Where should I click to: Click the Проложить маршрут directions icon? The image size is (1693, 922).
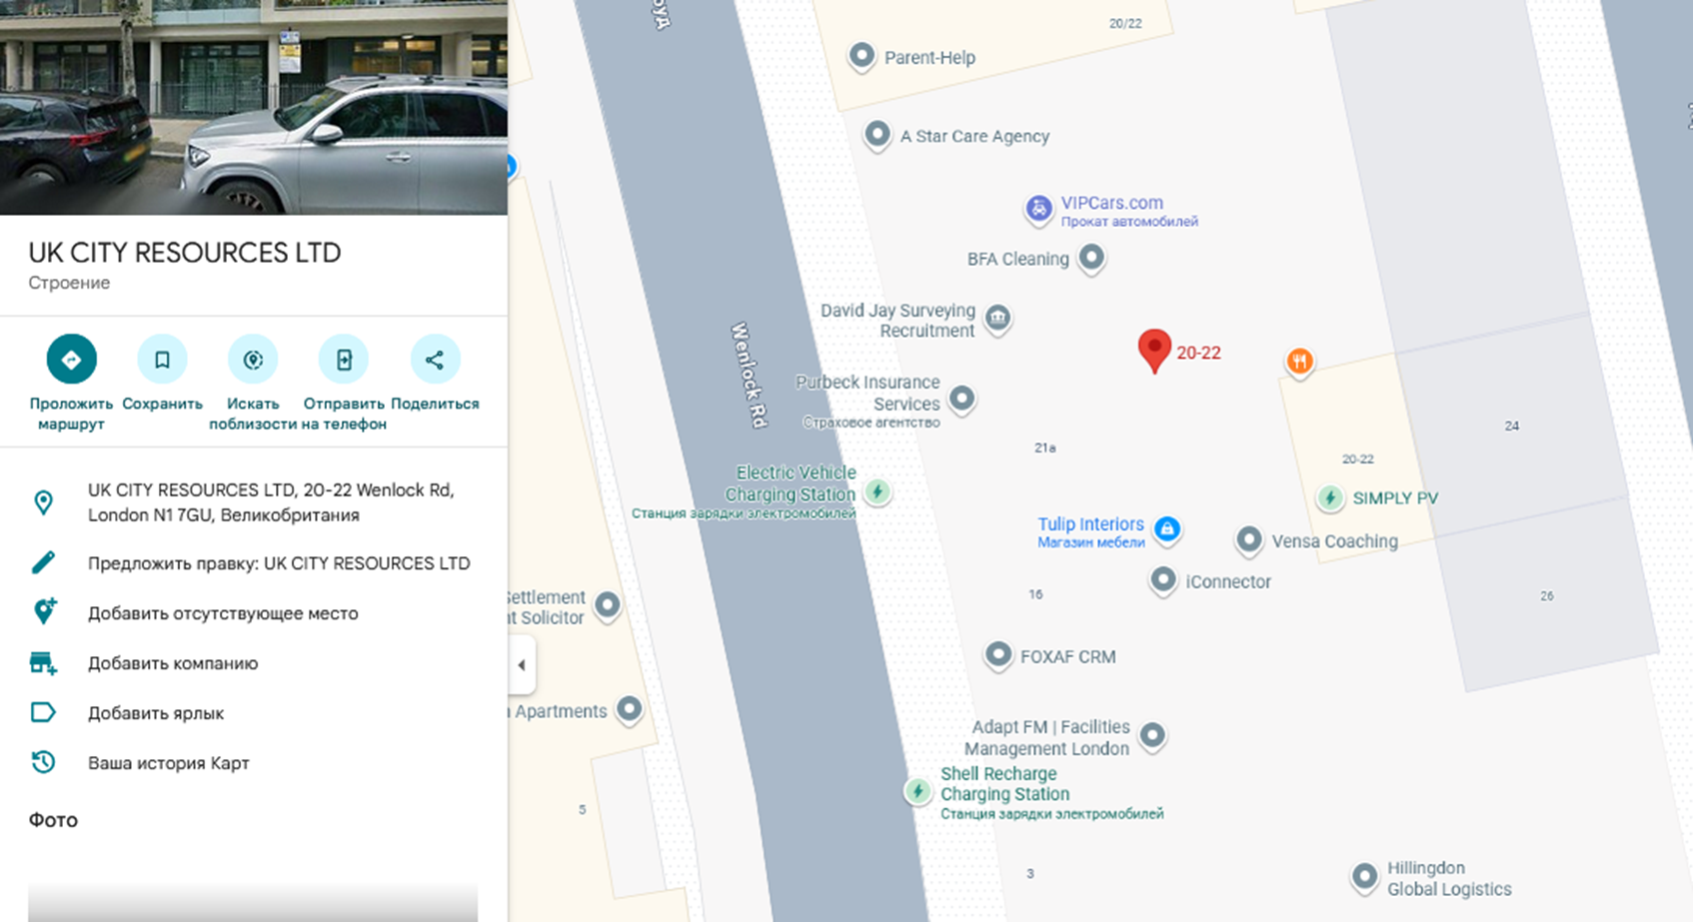pyautogui.click(x=71, y=360)
